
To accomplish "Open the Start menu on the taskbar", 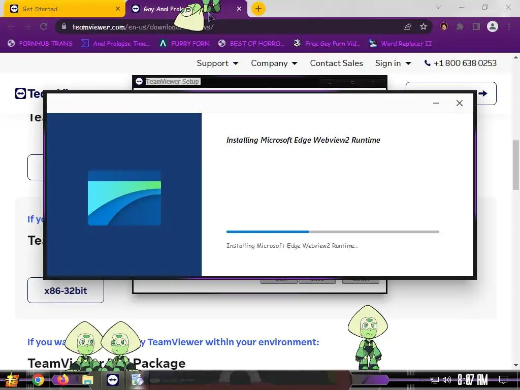I will (12, 380).
